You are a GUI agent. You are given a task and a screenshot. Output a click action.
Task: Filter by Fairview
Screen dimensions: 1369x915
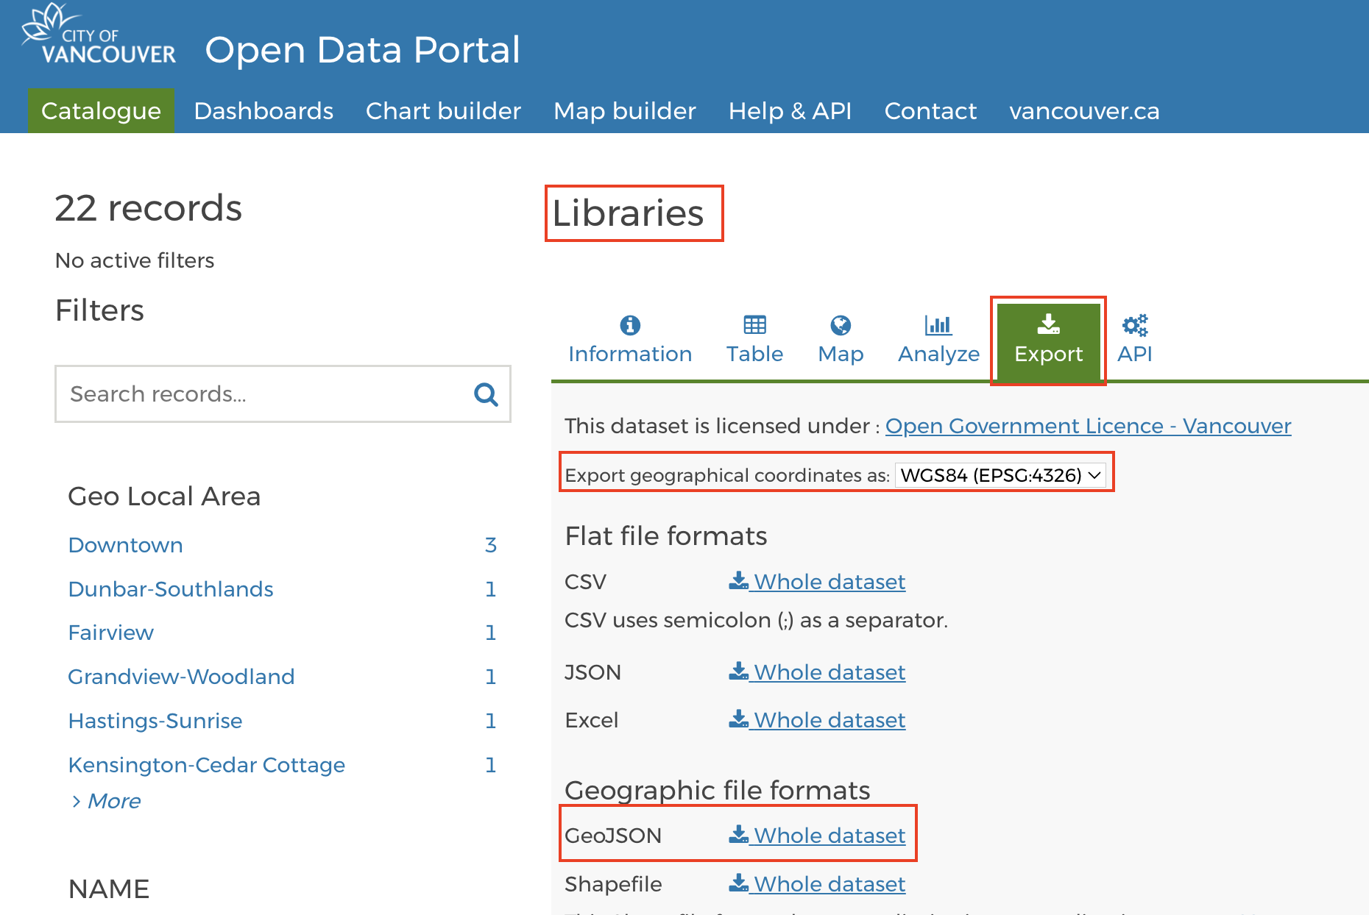pyautogui.click(x=111, y=633)
